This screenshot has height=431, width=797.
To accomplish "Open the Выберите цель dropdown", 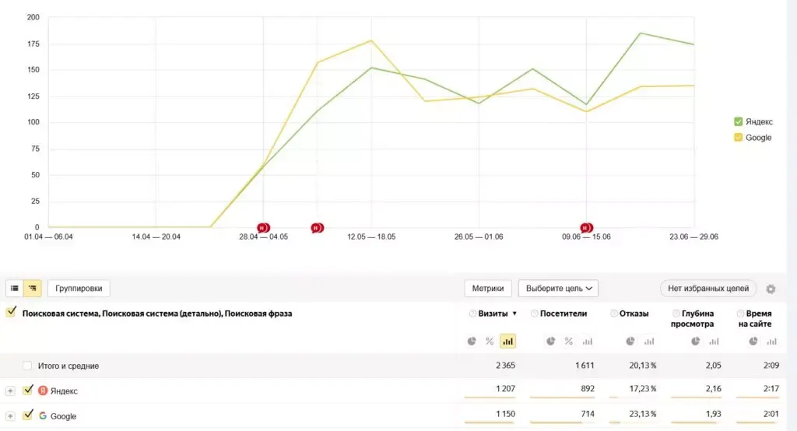I will click(x=558, y=288).
